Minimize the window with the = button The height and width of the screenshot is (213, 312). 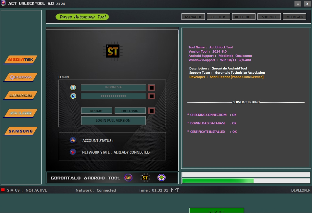coord(298,4)
